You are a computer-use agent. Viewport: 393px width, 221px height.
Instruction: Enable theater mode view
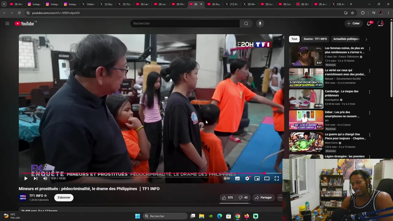click(267, 178)
